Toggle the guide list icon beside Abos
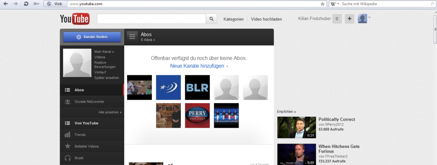The height and width of the screenshot is (165, 437). point(132,37)
